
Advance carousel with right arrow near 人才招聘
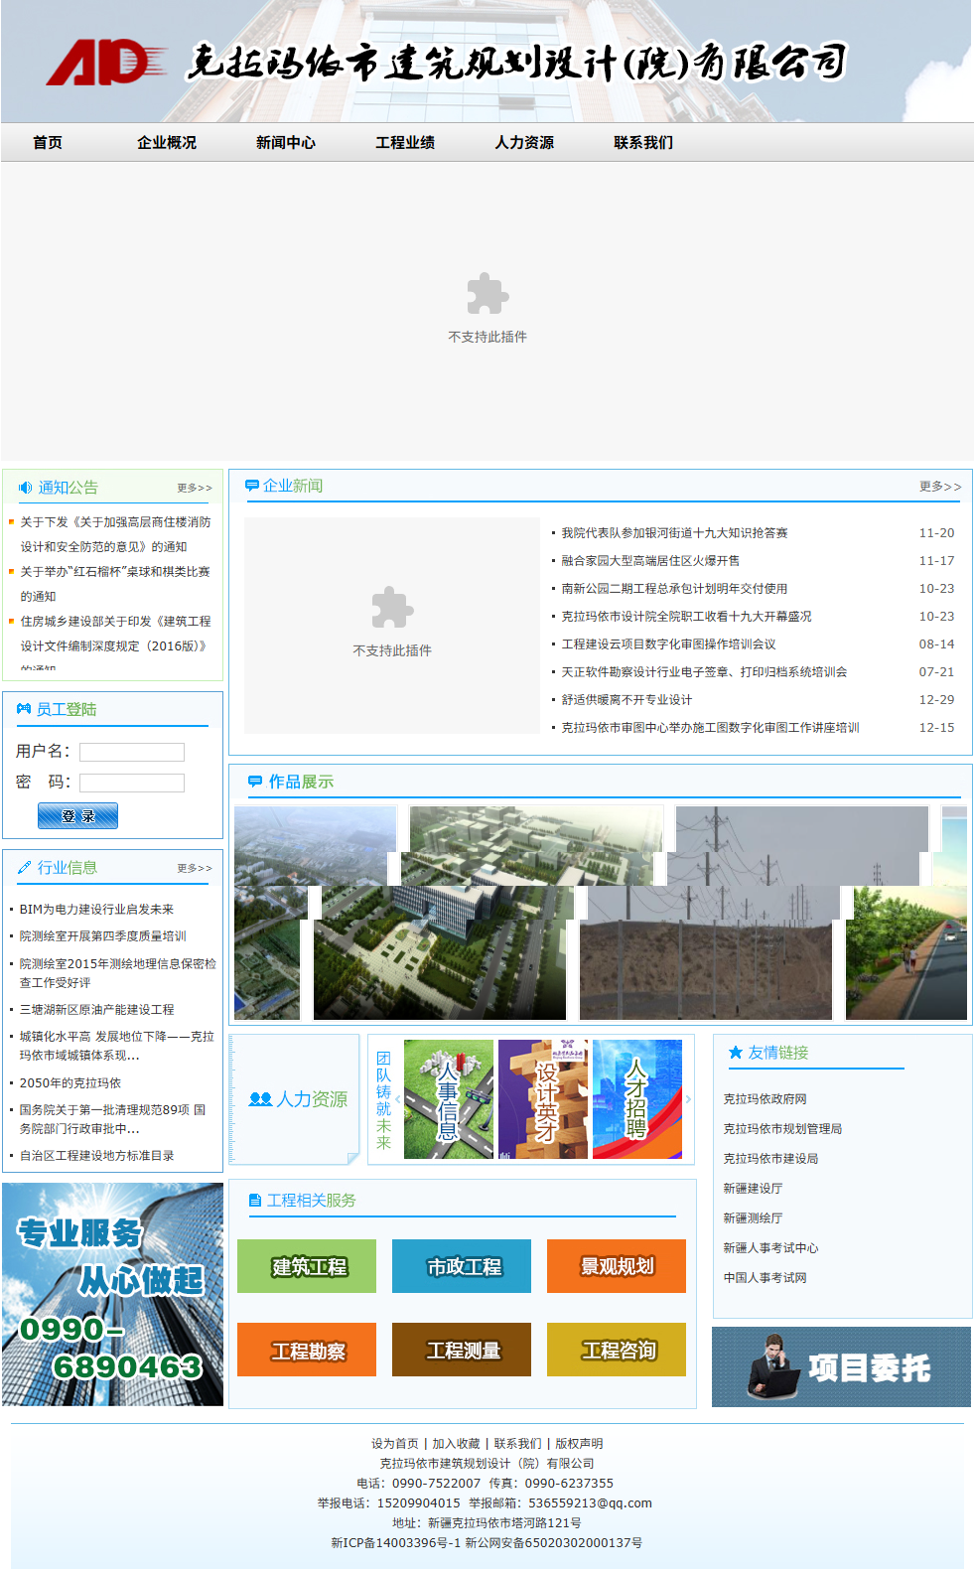click(x=688, y=1099)
